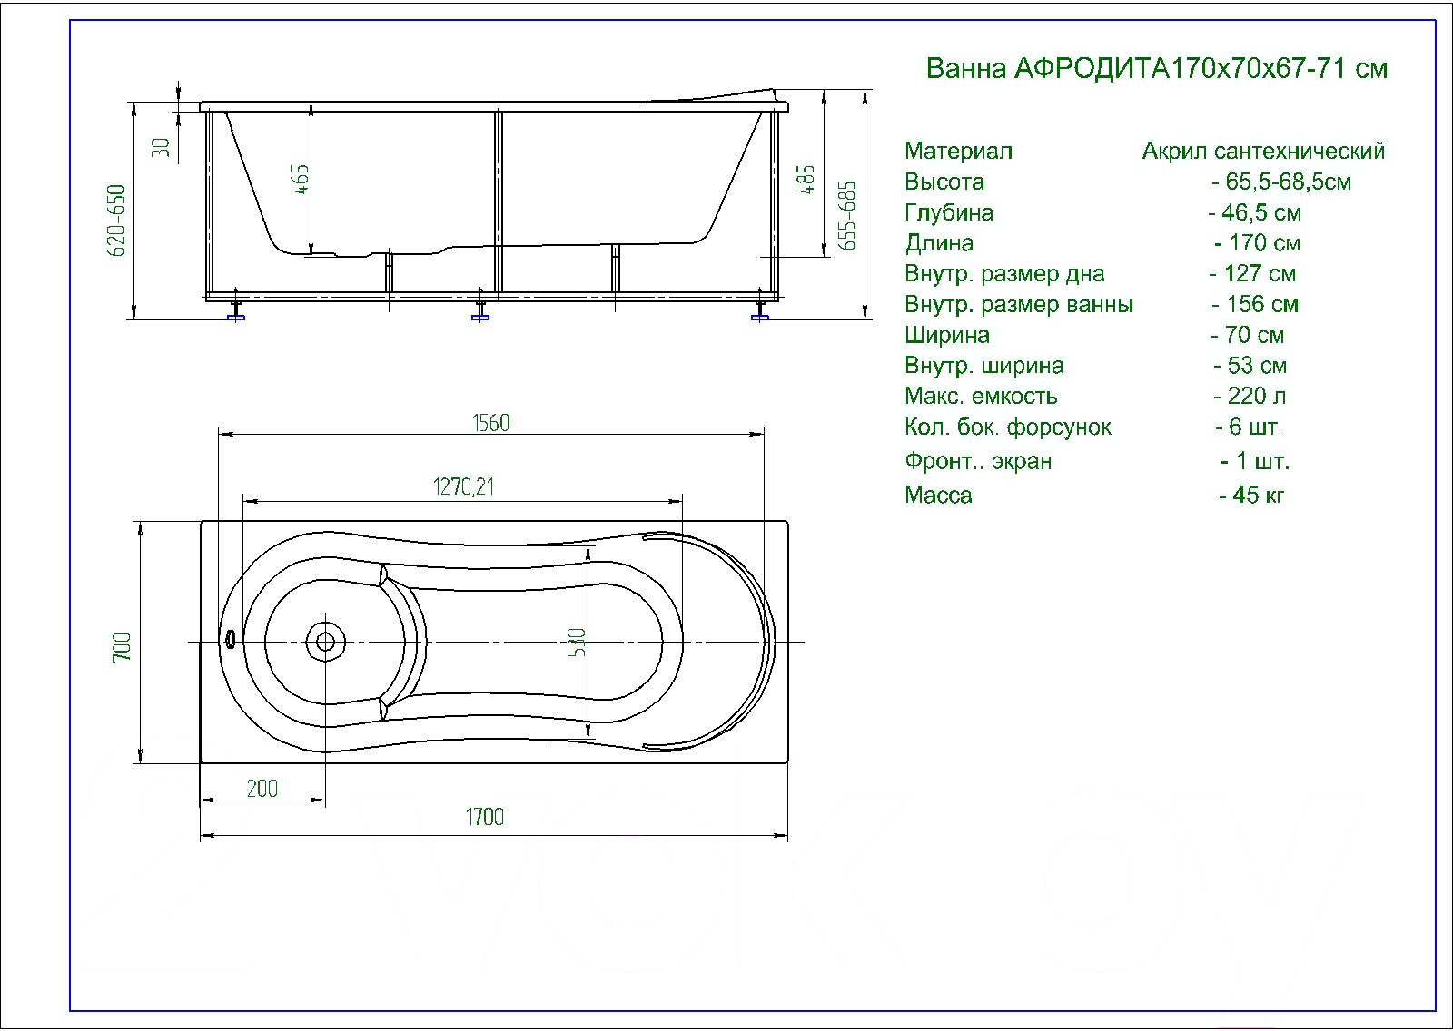The image size is (1453, 1031).
Task: Select the right blue adjustable foot
Action: pyautogui.click(x=760, y=314)
